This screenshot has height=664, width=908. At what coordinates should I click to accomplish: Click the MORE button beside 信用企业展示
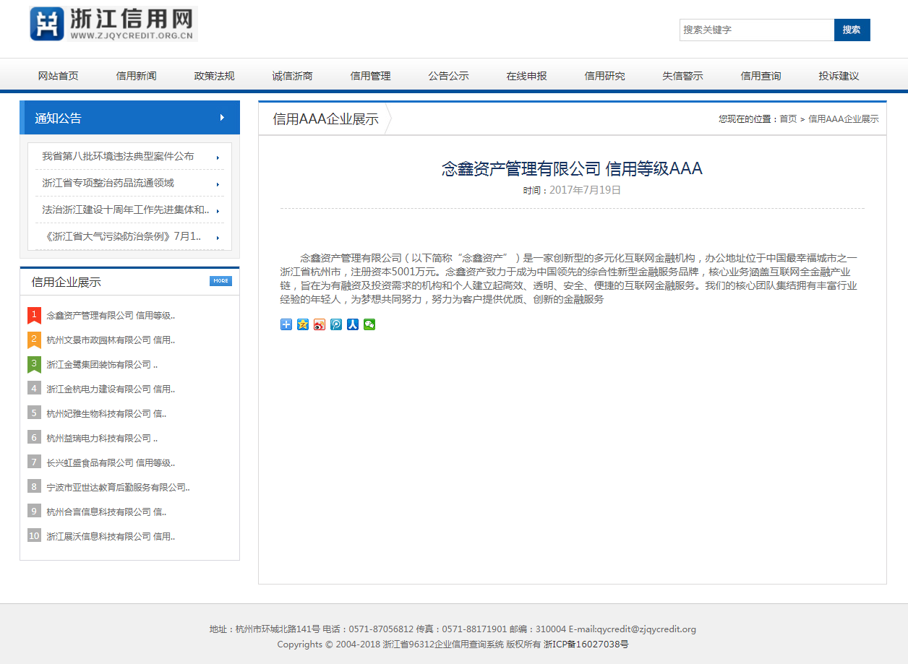click(x=221, y=281)
